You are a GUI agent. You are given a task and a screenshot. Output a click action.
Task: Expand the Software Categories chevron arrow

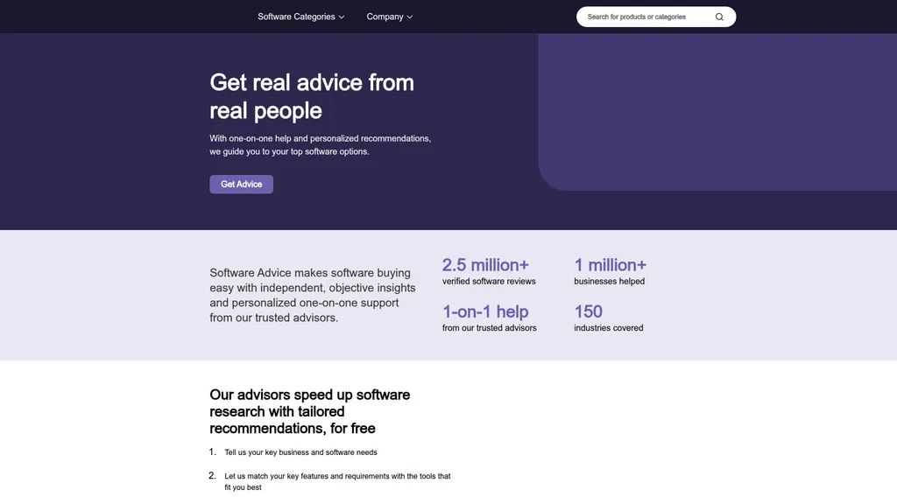point(342,17)
